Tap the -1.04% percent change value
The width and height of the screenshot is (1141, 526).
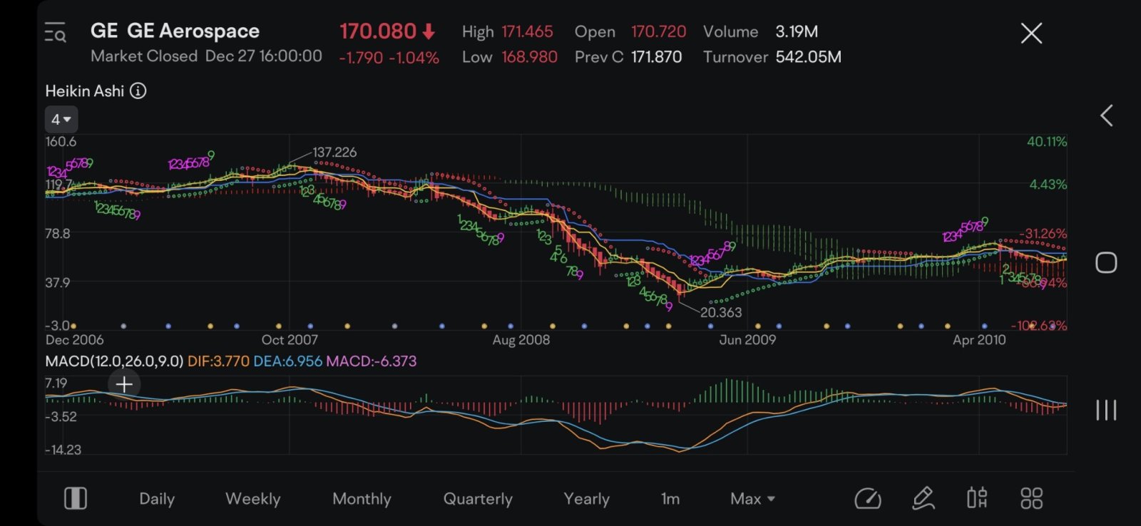(414, 58)
